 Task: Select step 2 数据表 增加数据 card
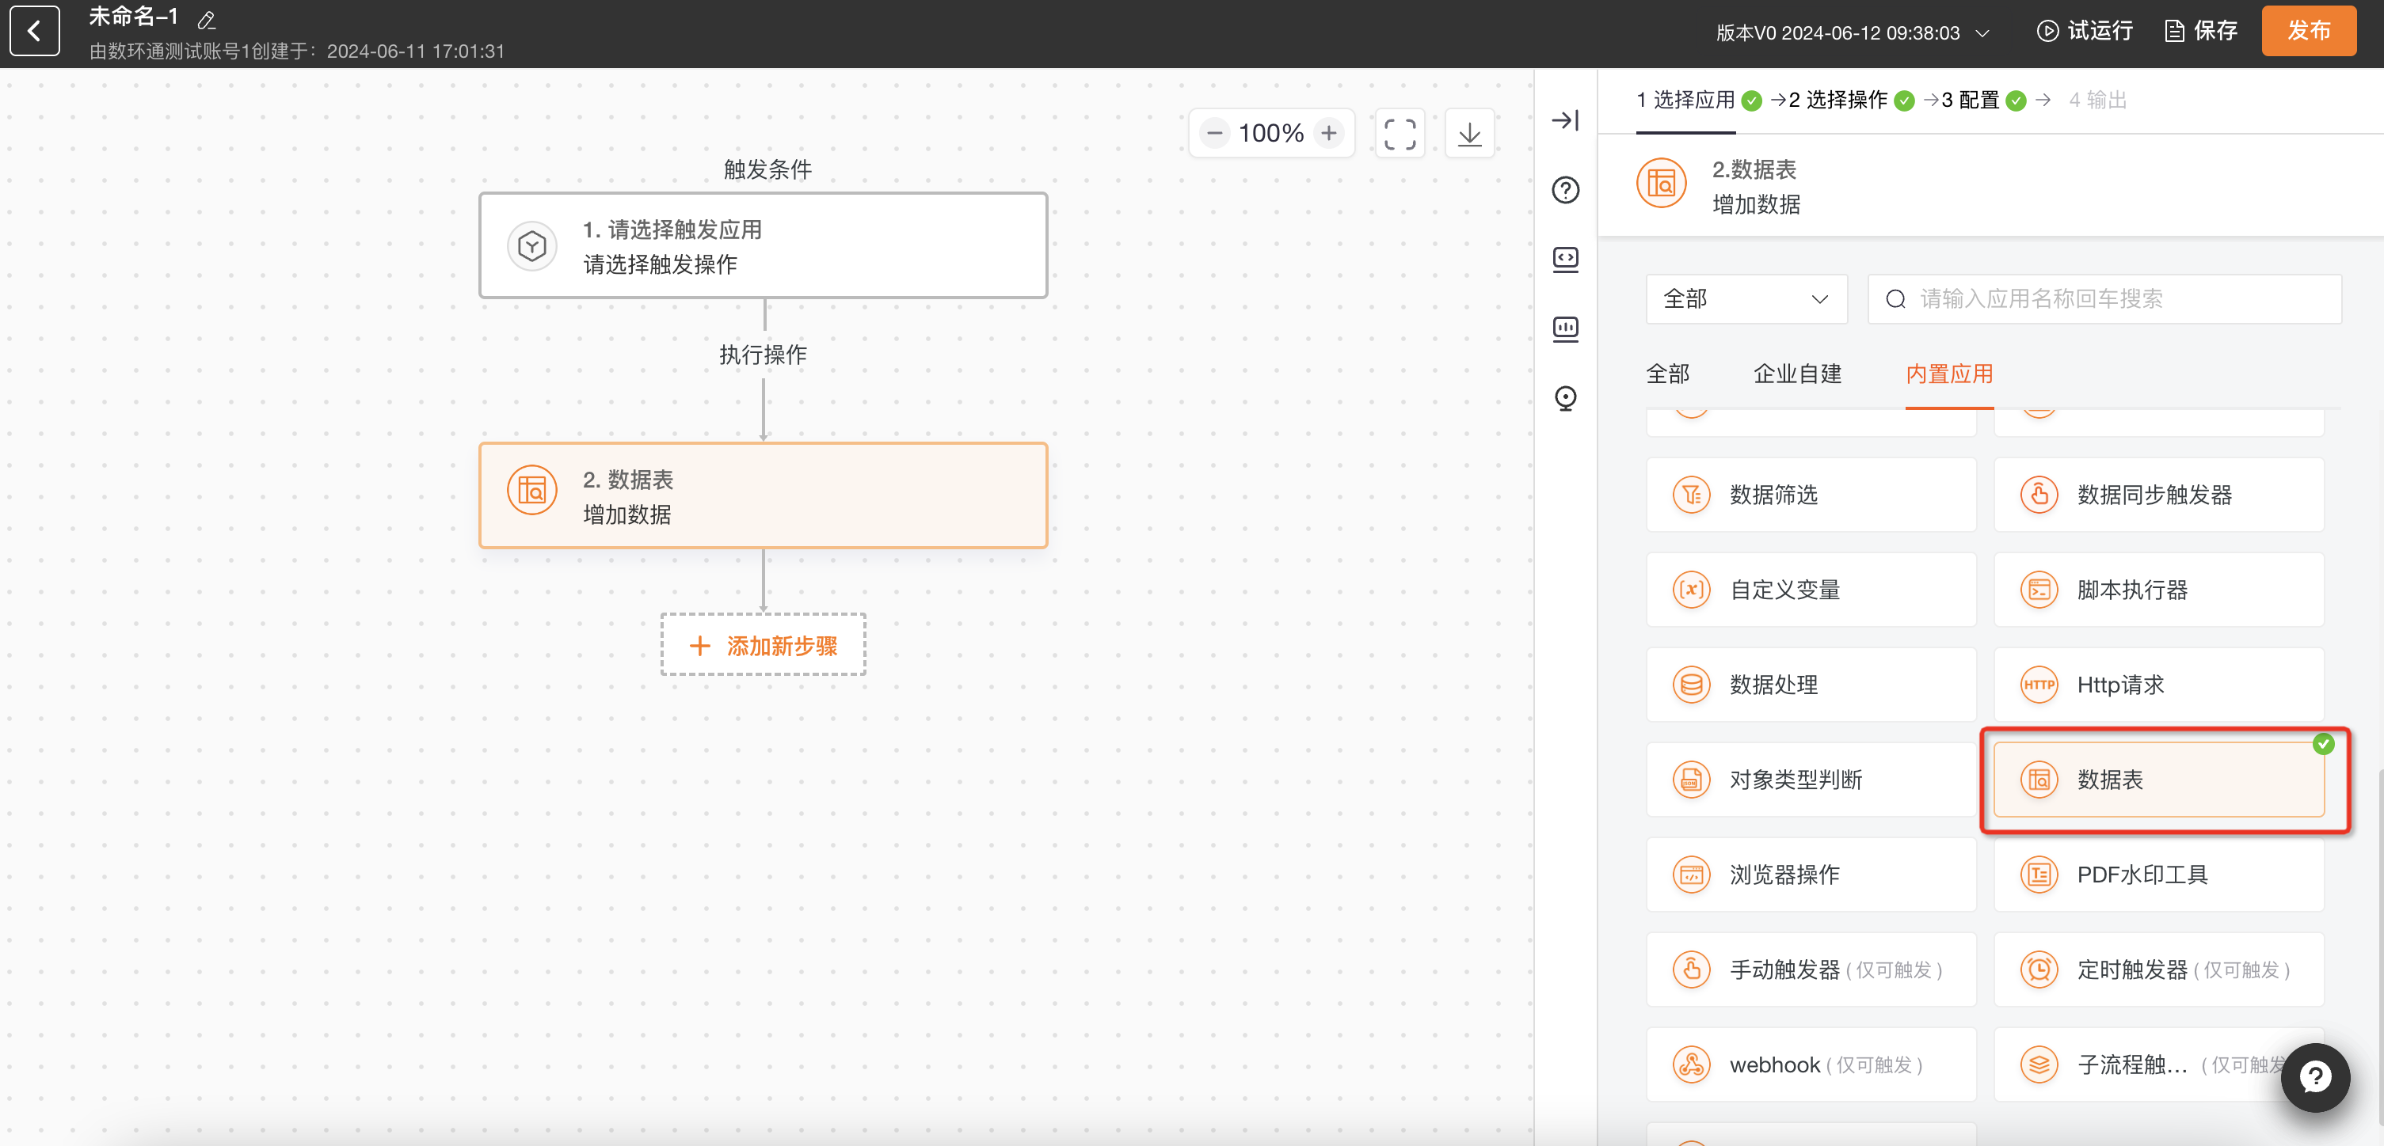764,495
